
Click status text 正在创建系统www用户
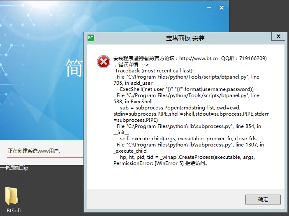click(x=34, y=151)
